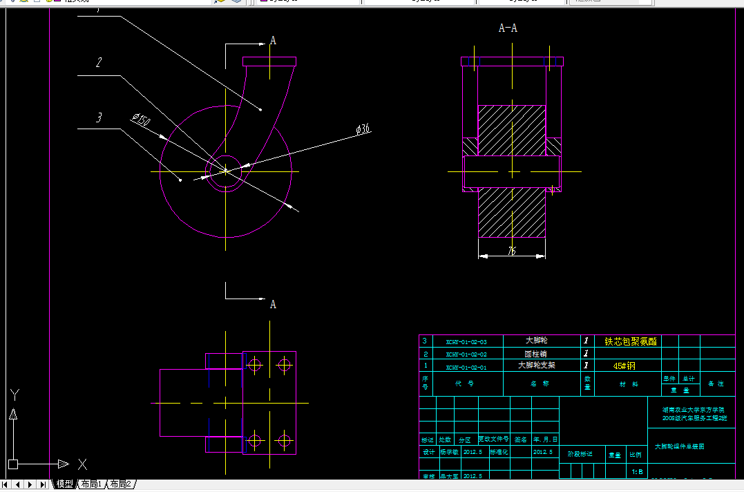This screenshot has width=744, height=492.
Task: Go to next layout tab arrow
Action: pyautogui.click(x=30, y=484)
